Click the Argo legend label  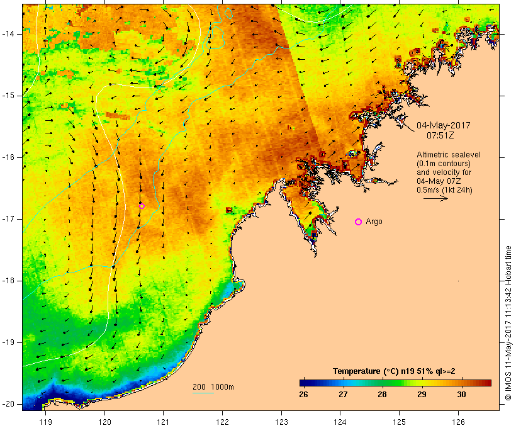pos(374,222)
